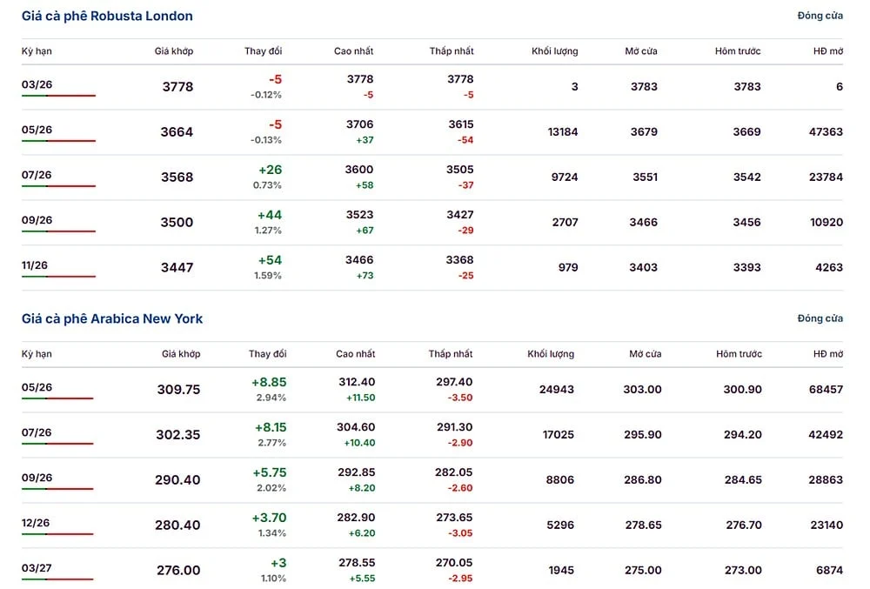The width and height of the screenshot is (870, 589).
Task: Click Cao nhất header in the Robusta table
Action: point(353,51)
